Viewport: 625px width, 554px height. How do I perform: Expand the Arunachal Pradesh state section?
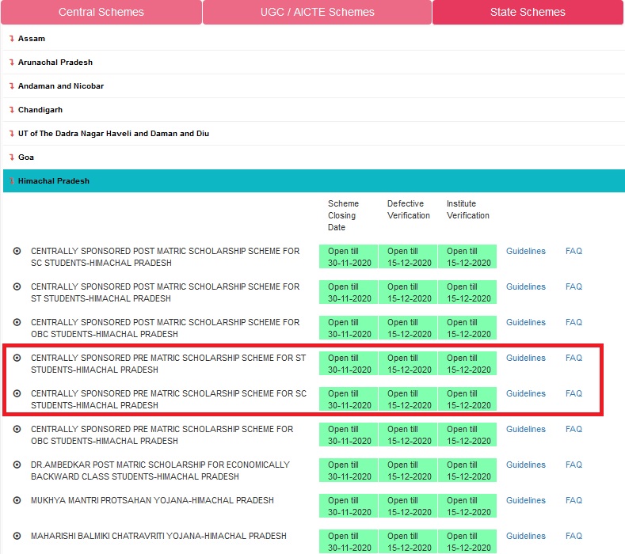click(55, 63)
